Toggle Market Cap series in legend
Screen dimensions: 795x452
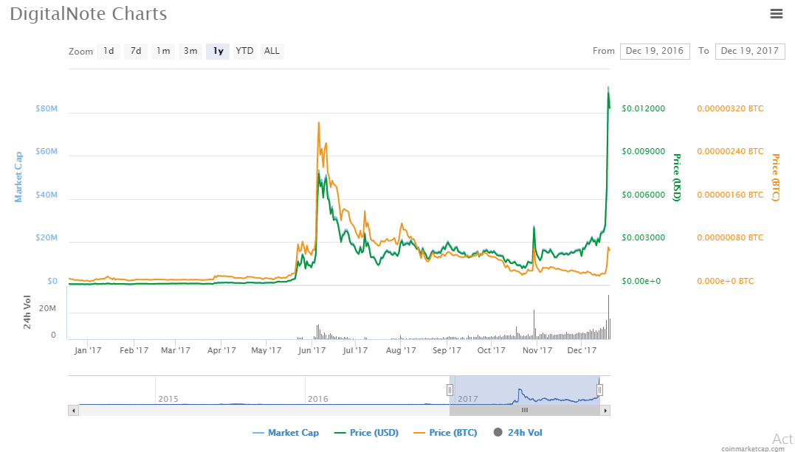(x=286, y=433)
